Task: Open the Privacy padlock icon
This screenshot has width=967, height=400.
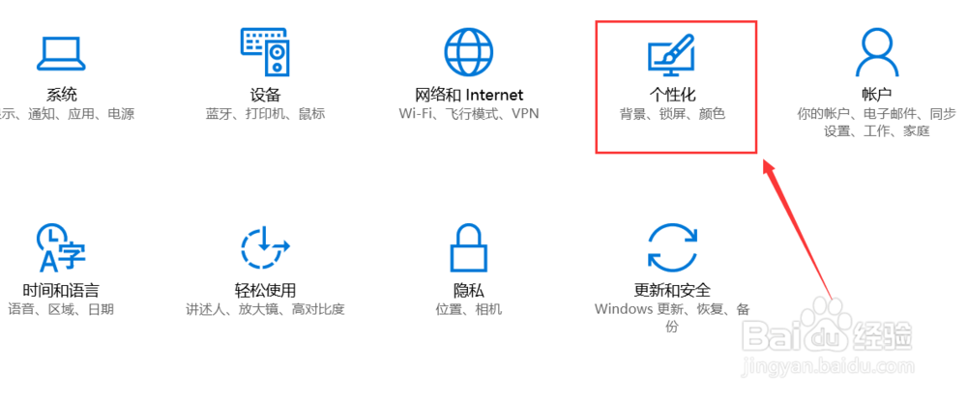Action: pyautogui.click(x=469, y=247)
